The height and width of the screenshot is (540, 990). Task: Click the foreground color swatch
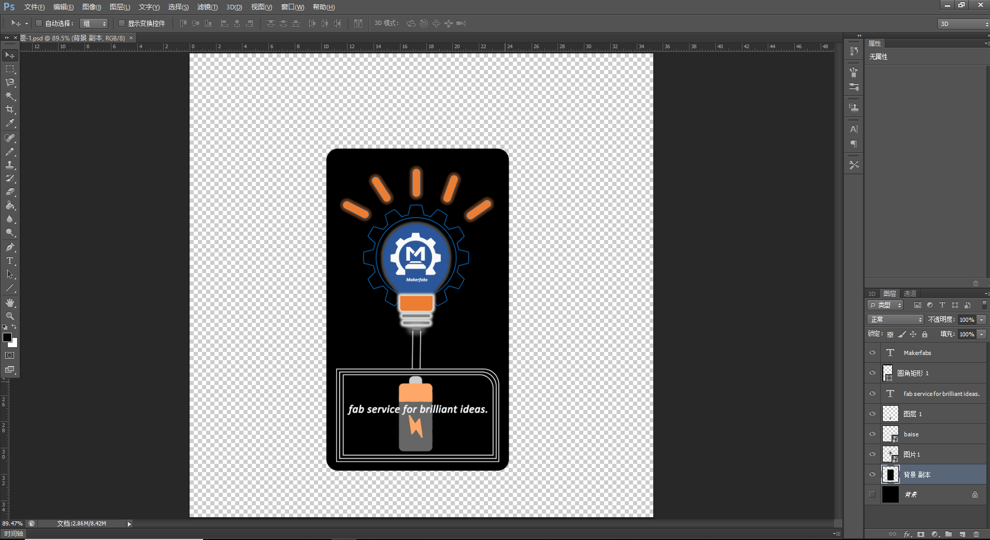(7, 337)
